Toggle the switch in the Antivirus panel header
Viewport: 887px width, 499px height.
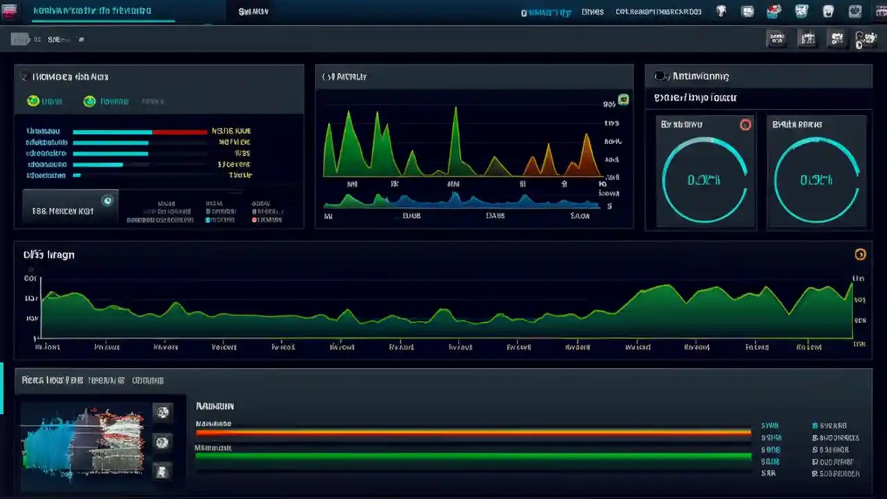(661, 76)
